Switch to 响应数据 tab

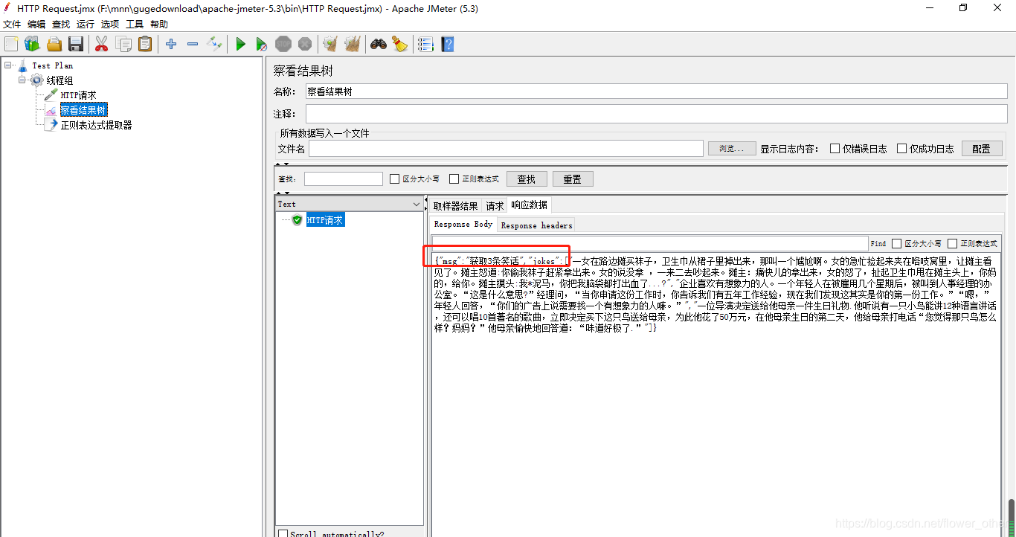click(x=529, y=205)
